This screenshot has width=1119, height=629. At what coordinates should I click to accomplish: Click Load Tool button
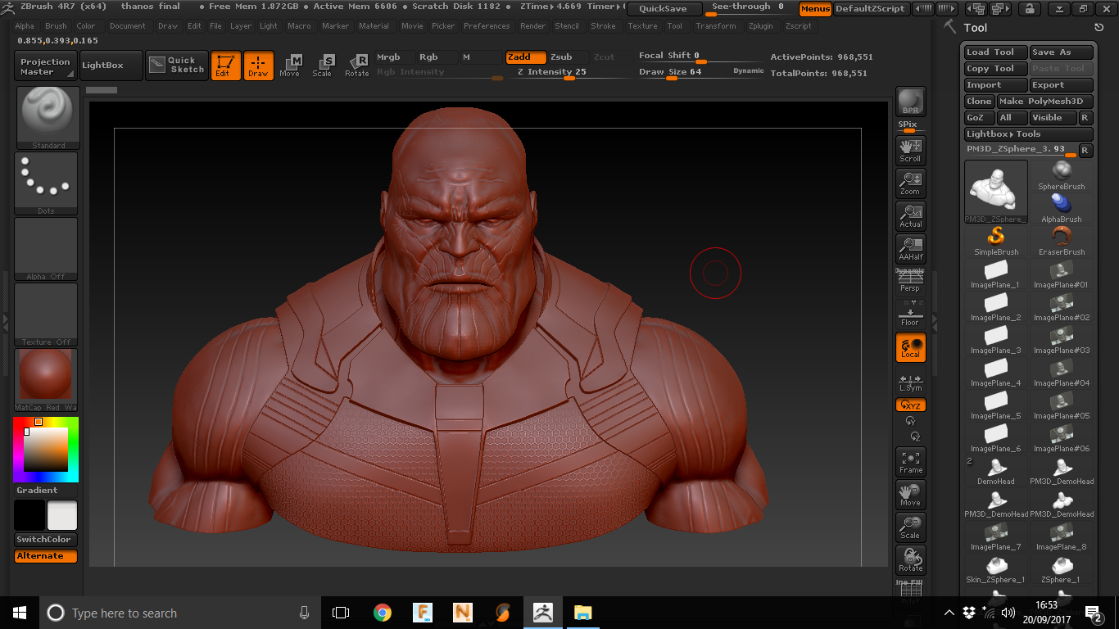[995, 52]
